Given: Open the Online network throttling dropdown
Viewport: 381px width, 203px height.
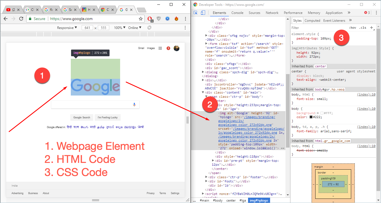Looking at the screenshot, I should pyautogui.click(x=135, y=28).
